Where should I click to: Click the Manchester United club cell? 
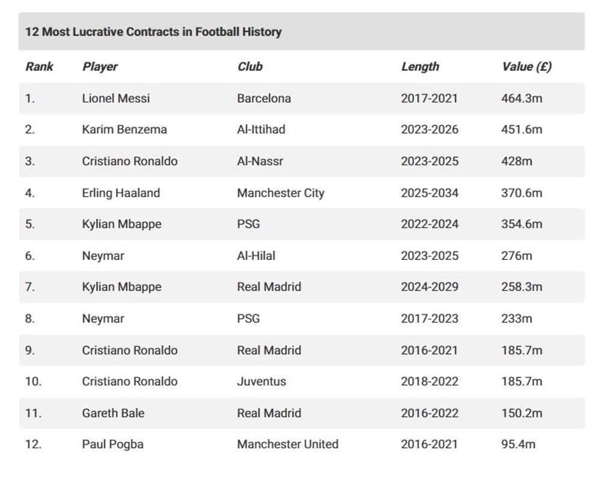click(x=287, y=445)
